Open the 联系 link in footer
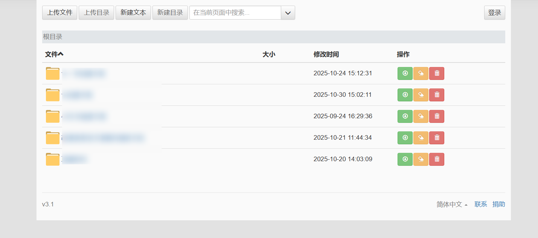The width and height of the screenshot is (538, 238). 481,204
